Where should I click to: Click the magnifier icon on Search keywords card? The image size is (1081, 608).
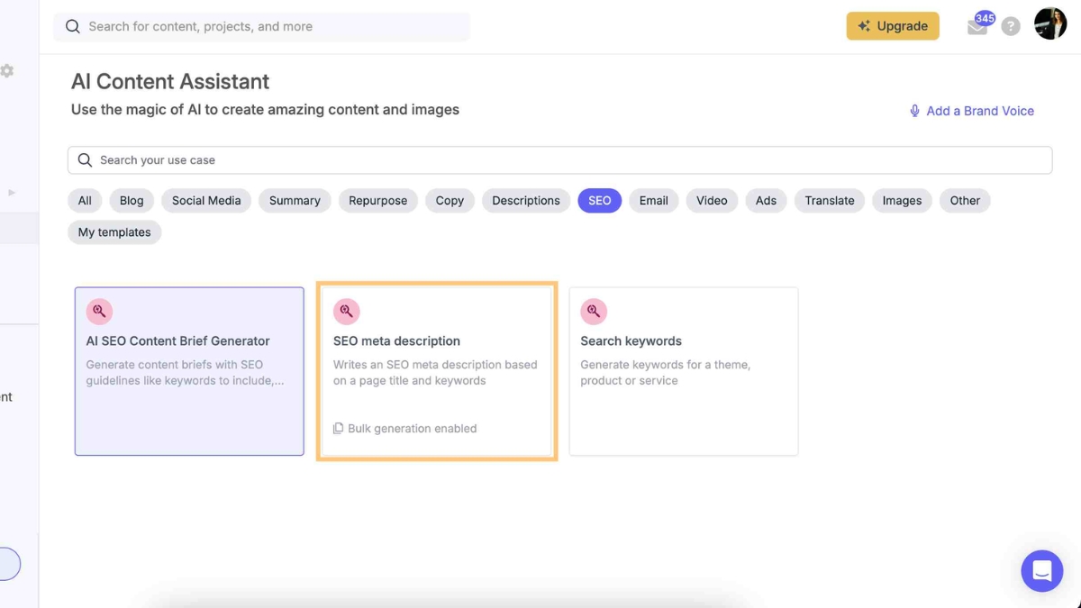click(x=594, y=311)
